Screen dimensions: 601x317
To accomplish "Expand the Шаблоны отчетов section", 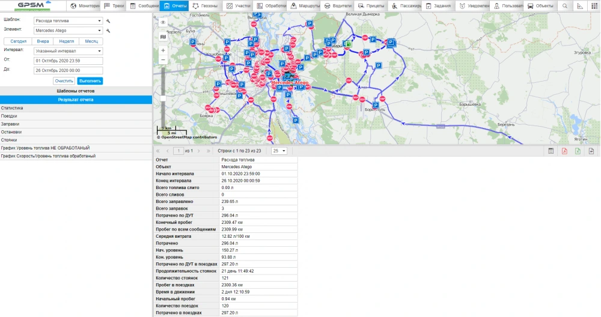I will (x=76, y=91).
